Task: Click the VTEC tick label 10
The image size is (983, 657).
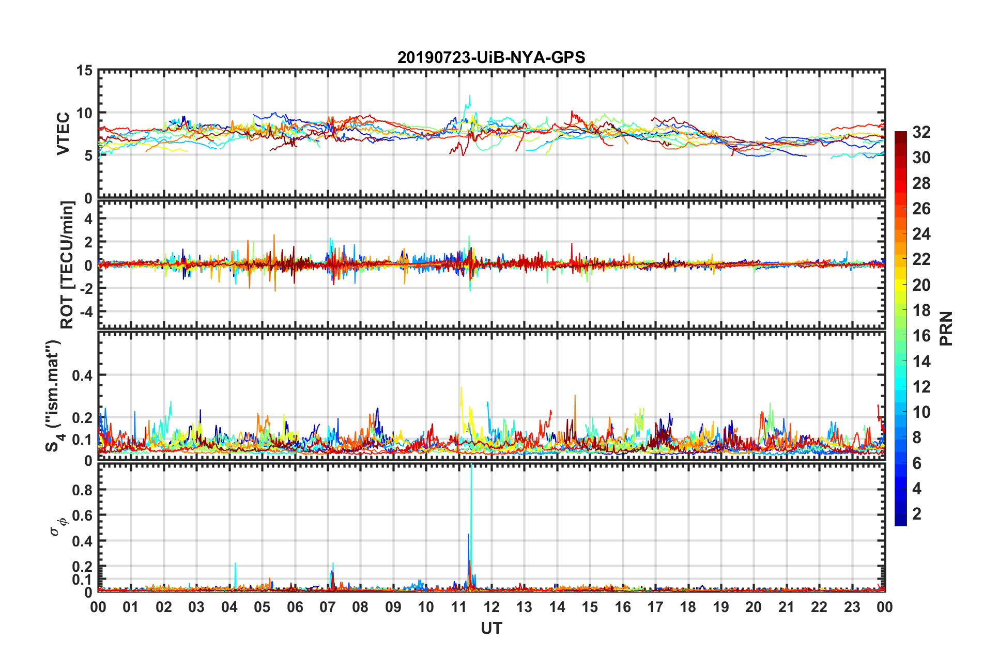Action: tap(84, 113)
